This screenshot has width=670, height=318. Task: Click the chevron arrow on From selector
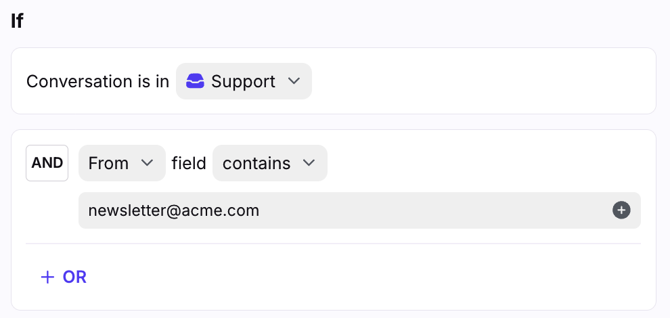[147, 163]
